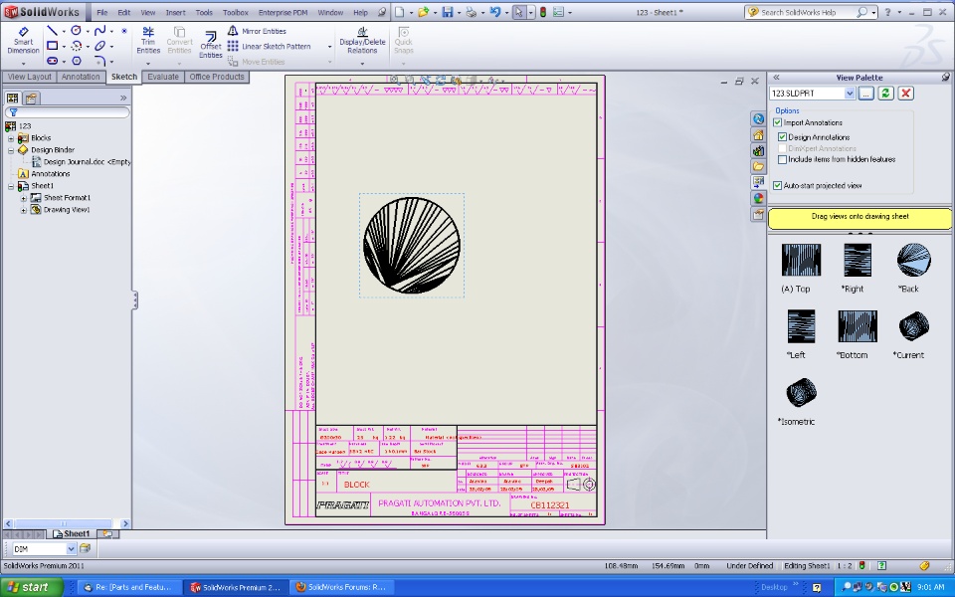Open the DIM layer dropdown
This screenshot has height=597, width=955.
pyautogui.click(x=71, y=549)
